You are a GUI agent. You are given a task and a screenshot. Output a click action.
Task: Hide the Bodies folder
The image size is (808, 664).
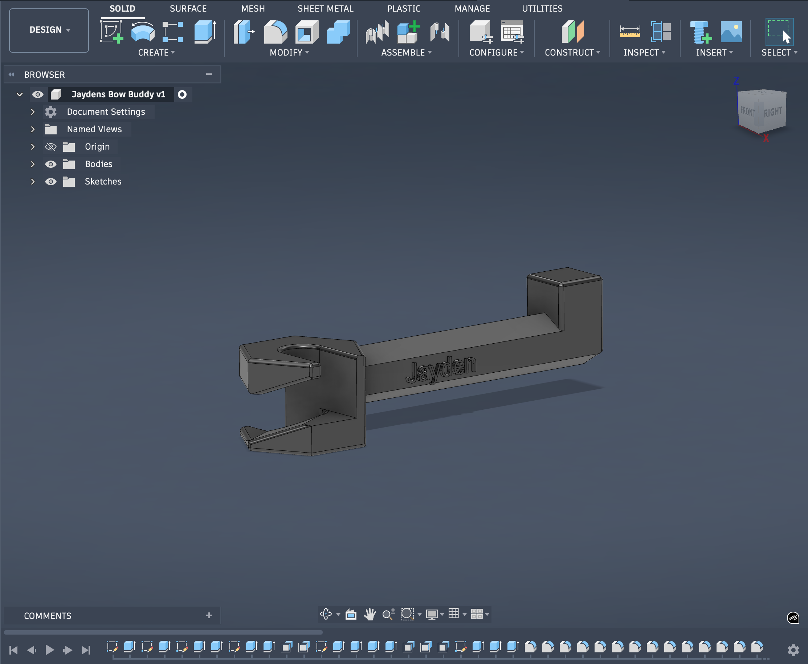pos(51,164)
